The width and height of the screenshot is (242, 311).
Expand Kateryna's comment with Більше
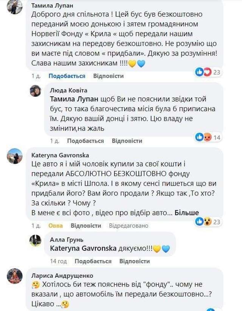click(186, 212)
